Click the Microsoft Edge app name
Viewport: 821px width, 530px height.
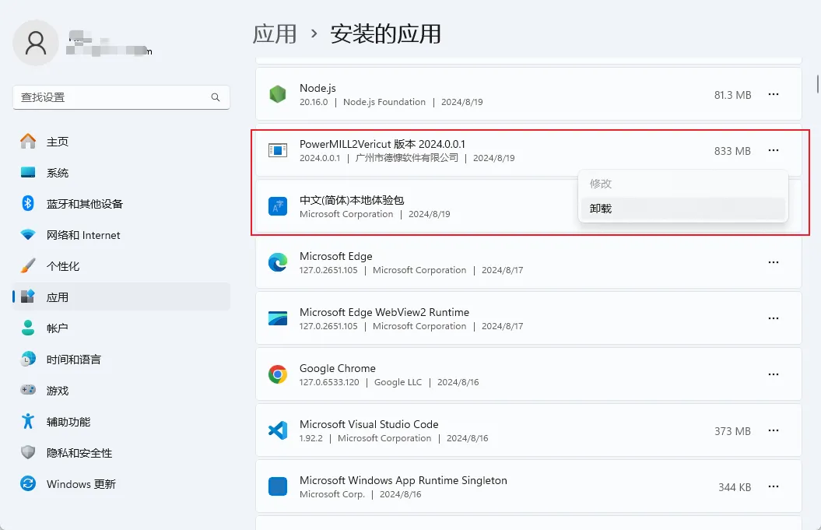tap(335, 256)
